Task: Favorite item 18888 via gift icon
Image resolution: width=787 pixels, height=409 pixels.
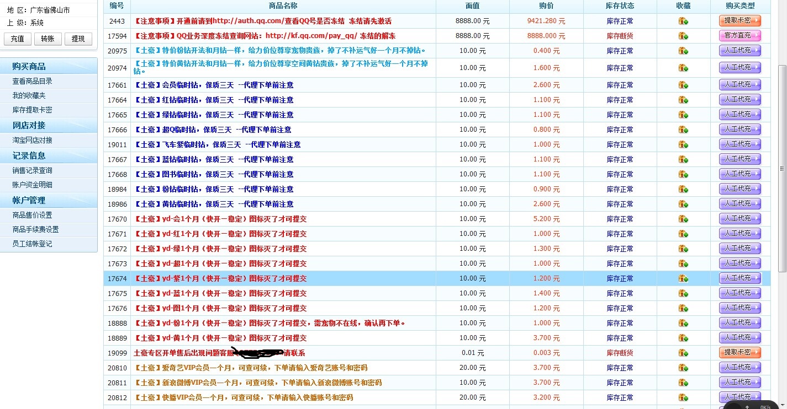Action: click(683, 323)
